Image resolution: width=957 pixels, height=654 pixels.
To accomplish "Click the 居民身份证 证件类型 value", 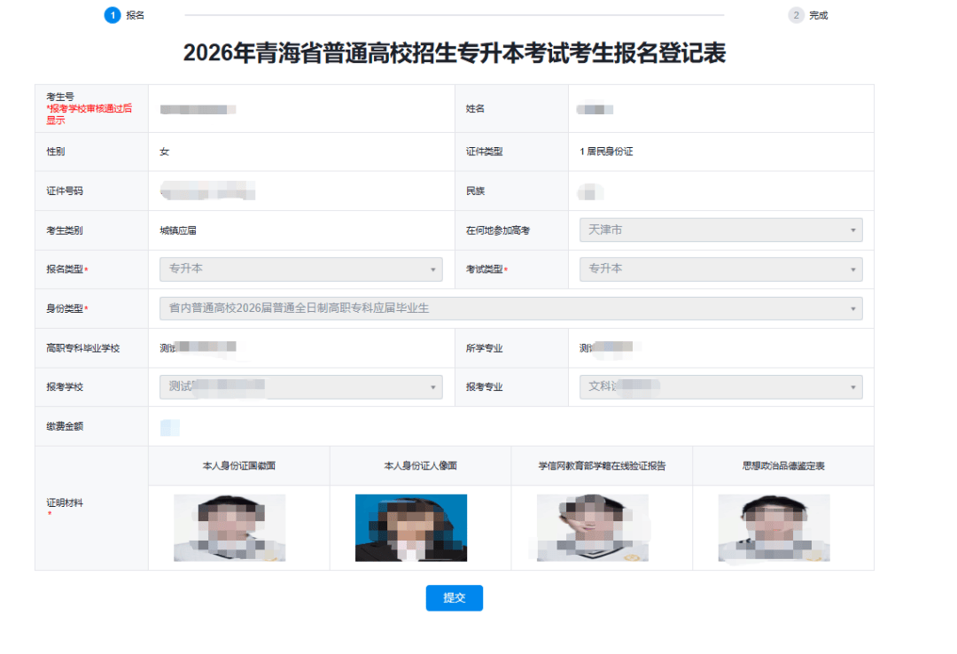I will click(606, 152).
